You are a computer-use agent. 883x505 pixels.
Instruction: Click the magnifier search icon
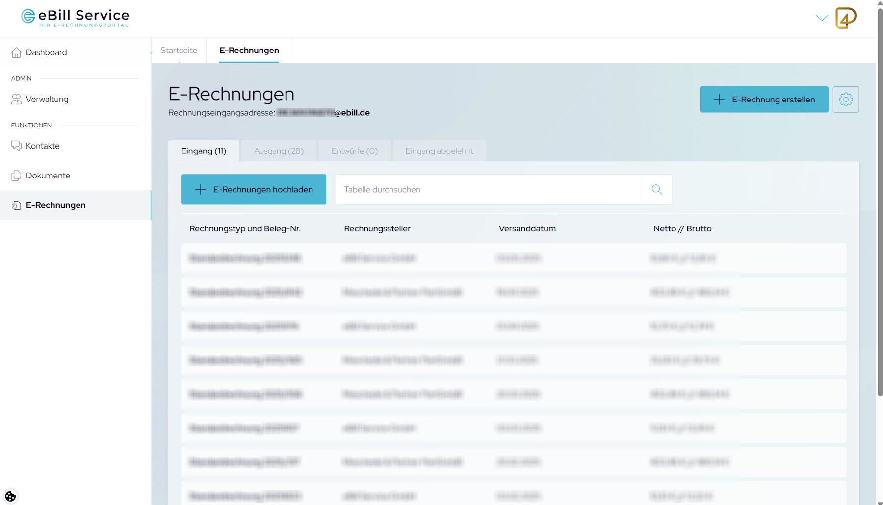[657, 189]
